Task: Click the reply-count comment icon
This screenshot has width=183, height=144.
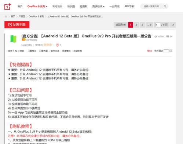Action: [x=168, y=36]
